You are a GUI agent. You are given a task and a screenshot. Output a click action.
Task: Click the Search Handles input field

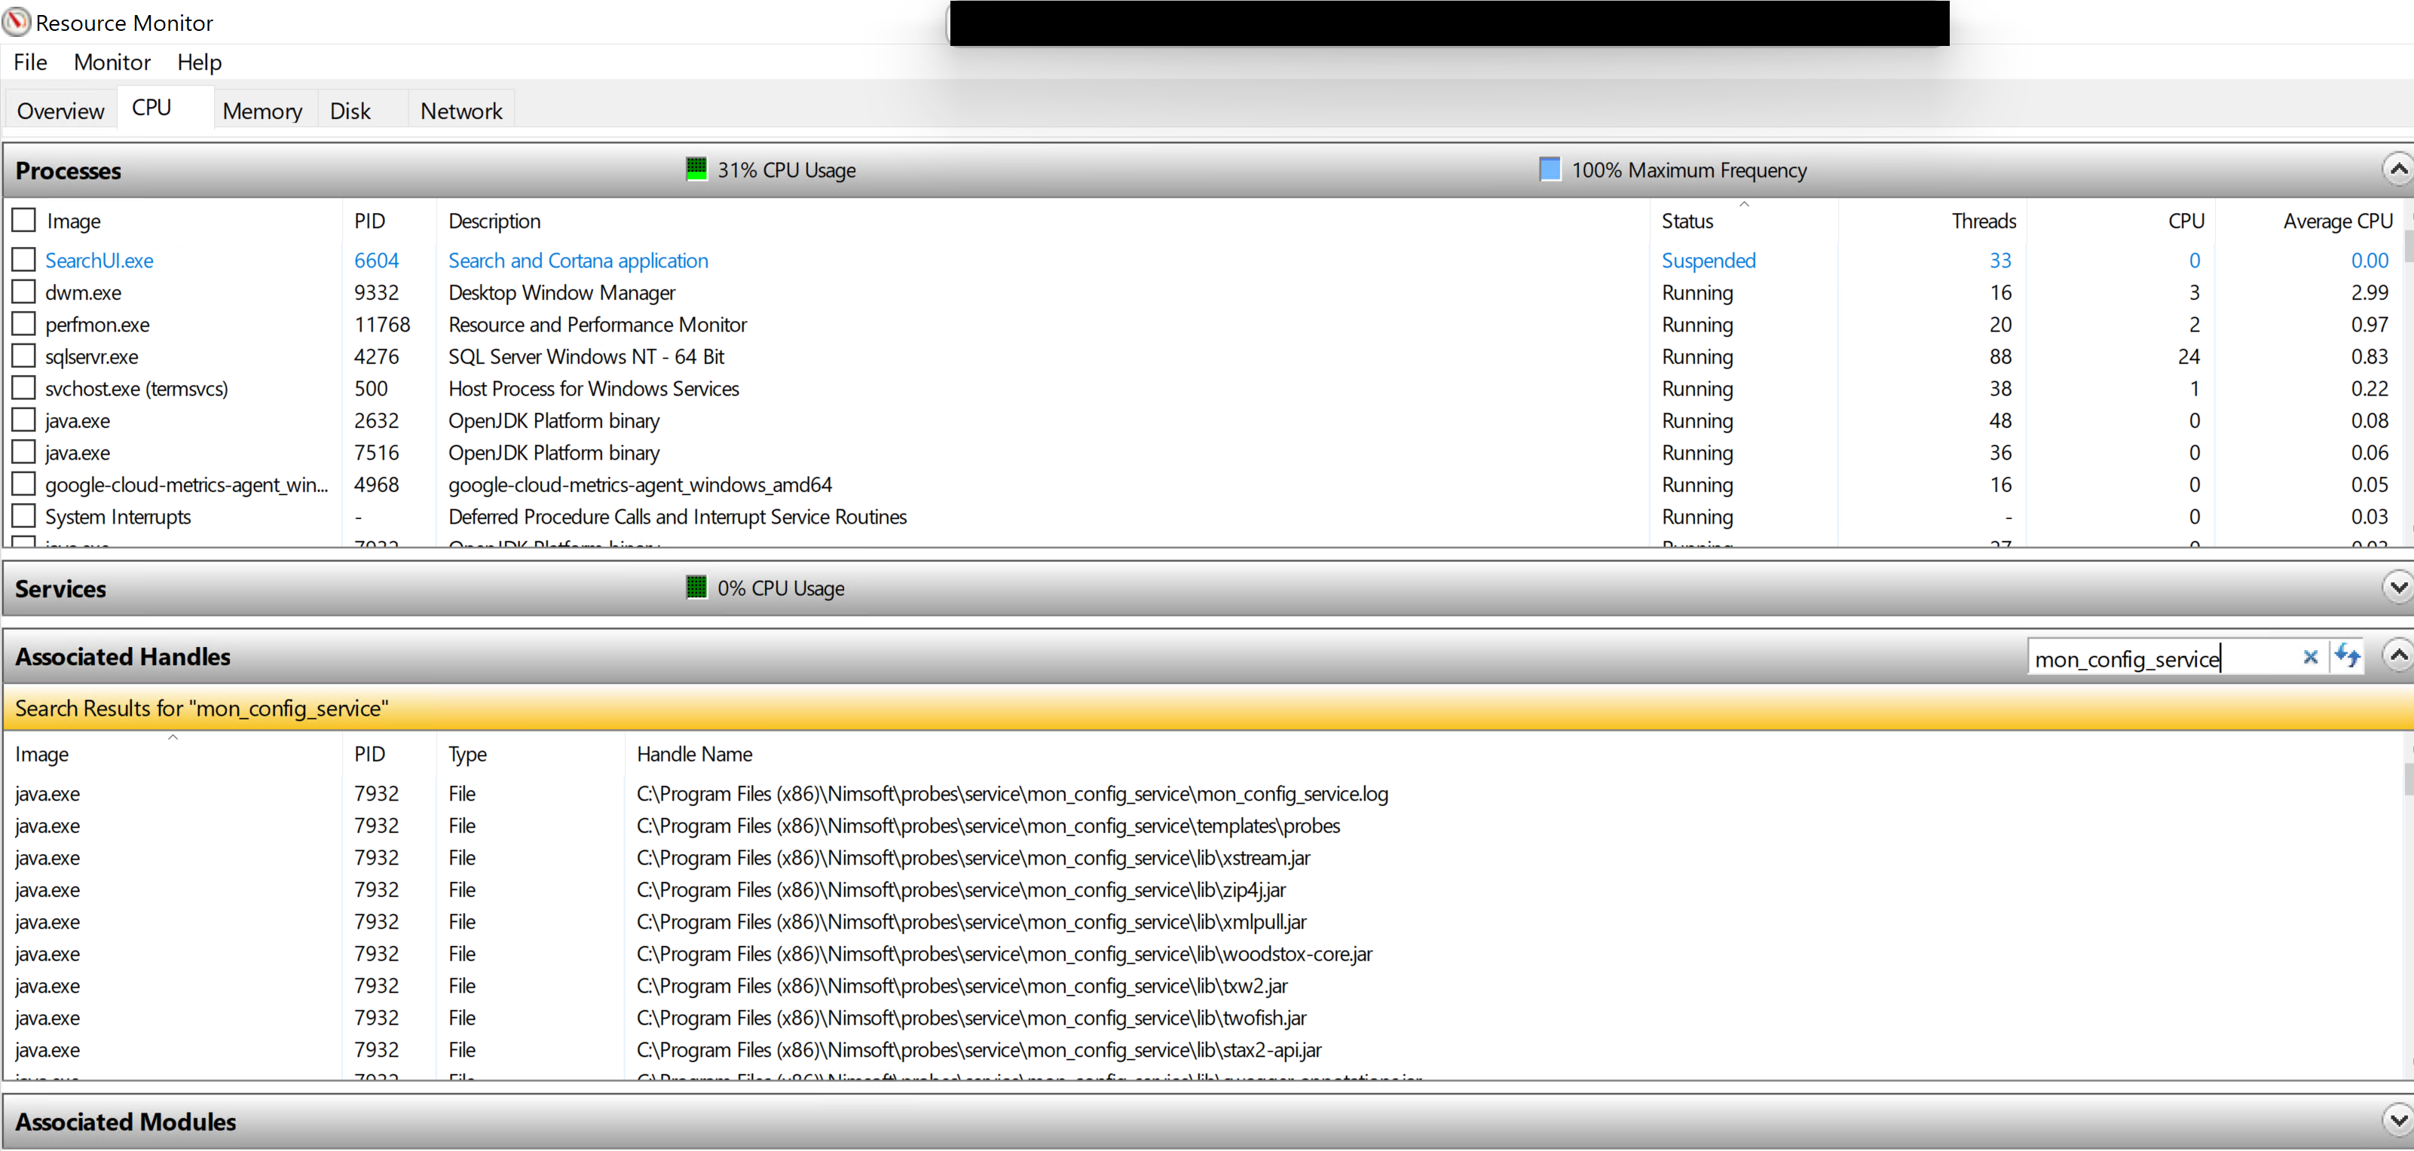[x=2155, y=658]
